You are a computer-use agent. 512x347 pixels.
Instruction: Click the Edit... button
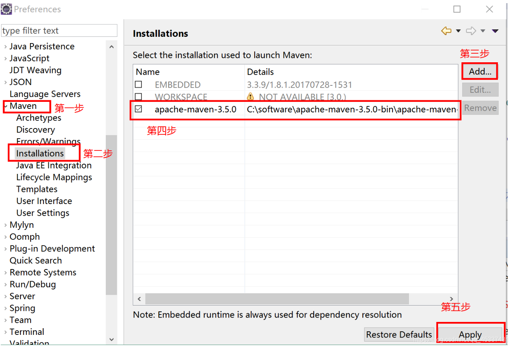click(x=480, y=90)
